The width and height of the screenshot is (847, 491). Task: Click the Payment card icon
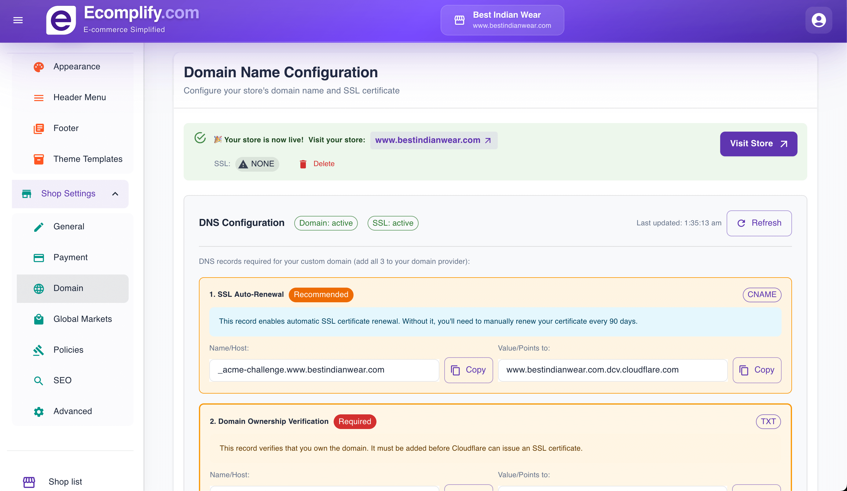point(38,258)
